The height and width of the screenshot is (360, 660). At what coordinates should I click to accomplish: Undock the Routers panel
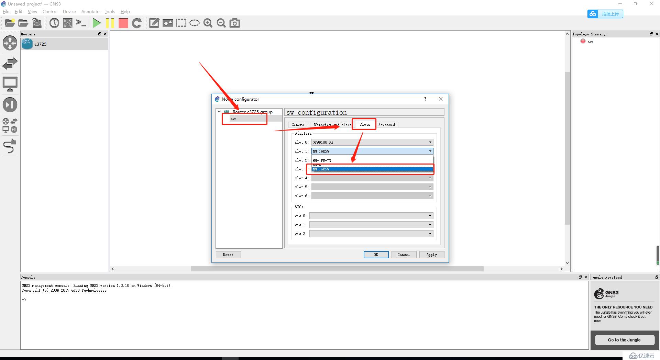(x=100, y=34)
